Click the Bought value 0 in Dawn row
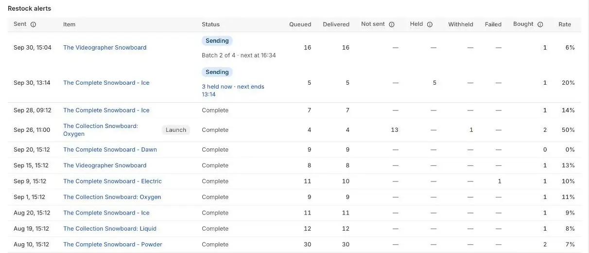This screenshot has width=589, height=253. 545,150
